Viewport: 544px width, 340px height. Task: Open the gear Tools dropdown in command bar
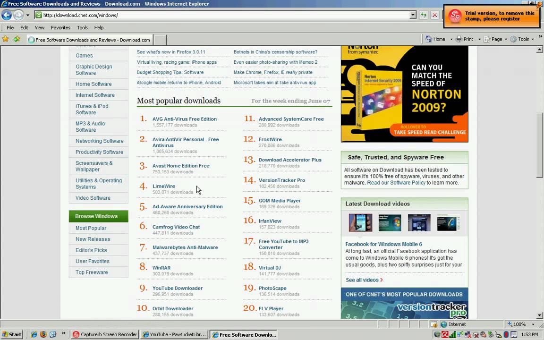click(x=522, y=39)
